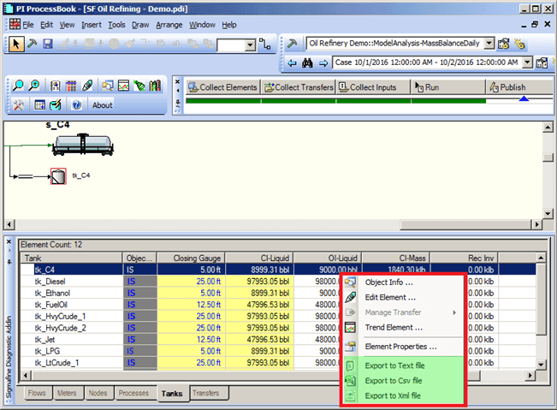Select the arrow pointer tool
This screenshot has width=557, height=410.
coord(15,44)
